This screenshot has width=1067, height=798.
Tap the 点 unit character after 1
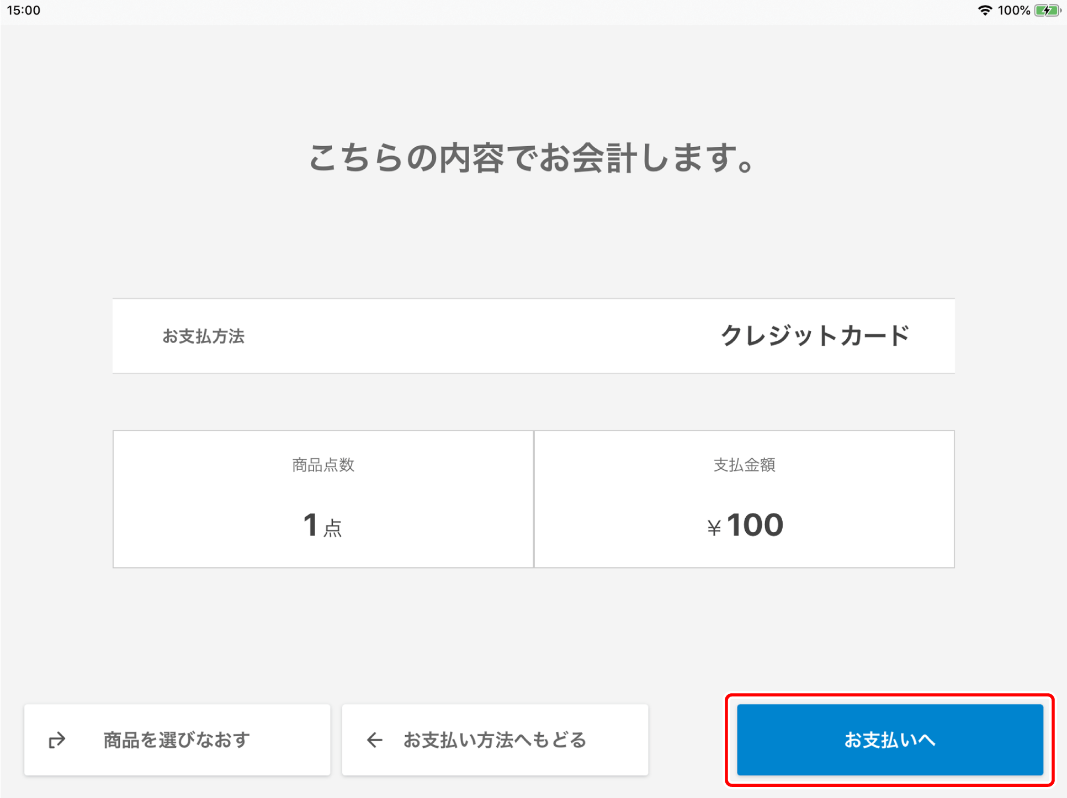click(333, 529)
